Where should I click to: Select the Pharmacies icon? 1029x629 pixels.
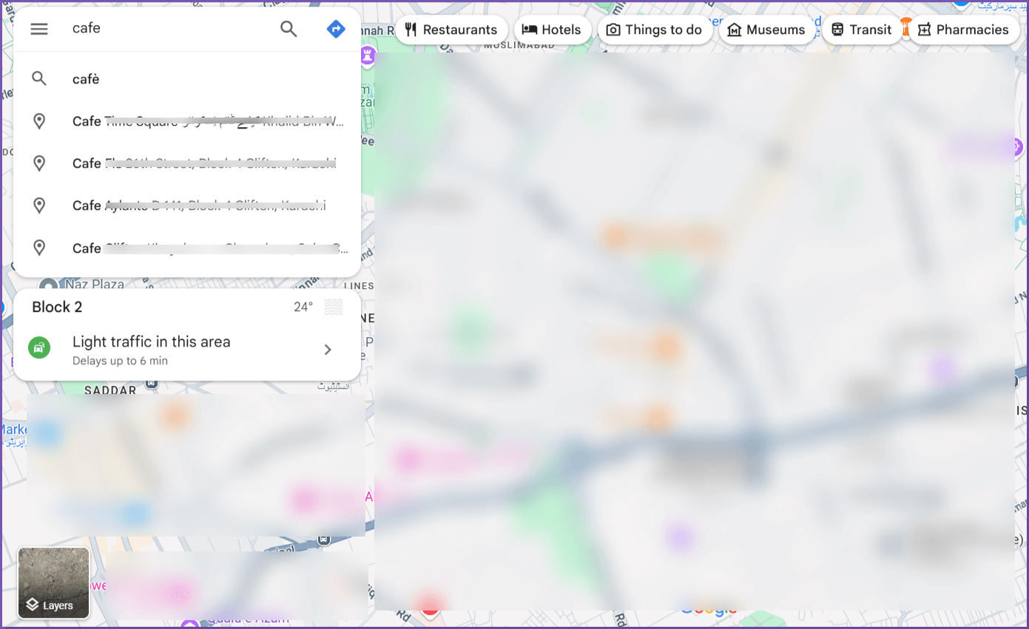pos(925,30)
